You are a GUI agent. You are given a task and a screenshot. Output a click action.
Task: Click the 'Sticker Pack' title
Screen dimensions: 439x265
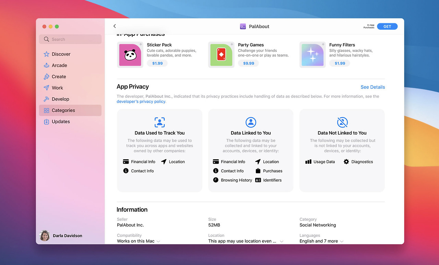pyautogui.click(x=159, y=45)
